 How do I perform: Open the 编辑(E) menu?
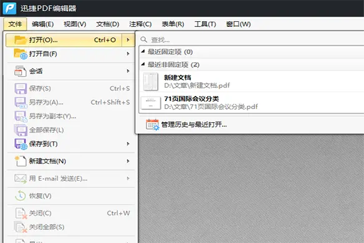[43, 24]
